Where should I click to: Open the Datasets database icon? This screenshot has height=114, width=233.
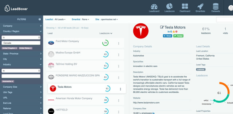coord(216,6)
